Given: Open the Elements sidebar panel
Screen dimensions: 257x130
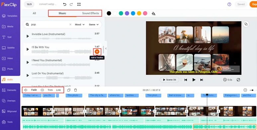Looking at the screenshot, I should [x=9, y=90].
